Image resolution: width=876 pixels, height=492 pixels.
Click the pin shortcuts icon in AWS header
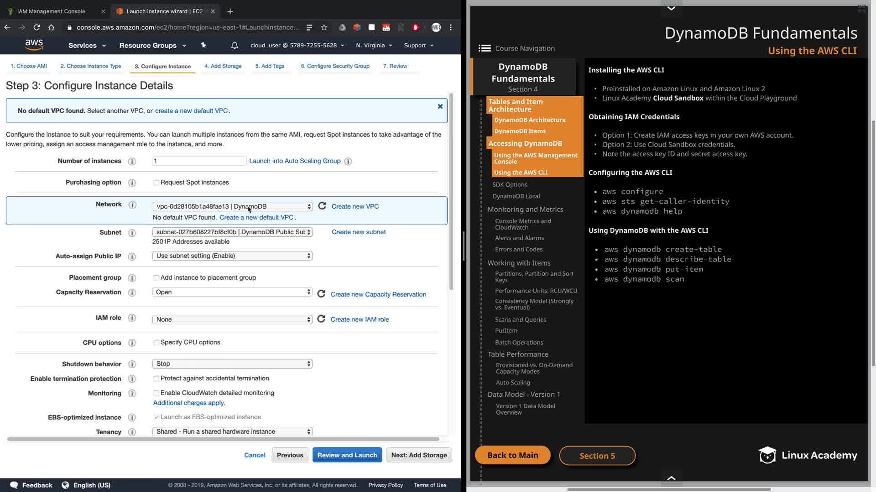pos(203,45)
